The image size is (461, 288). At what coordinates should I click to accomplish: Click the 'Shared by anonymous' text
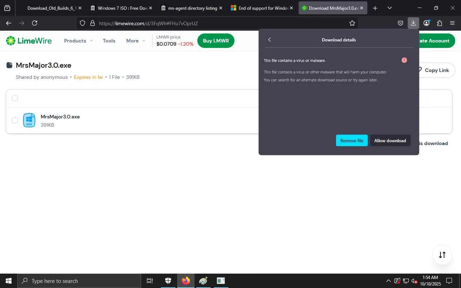tap(42, 77)
